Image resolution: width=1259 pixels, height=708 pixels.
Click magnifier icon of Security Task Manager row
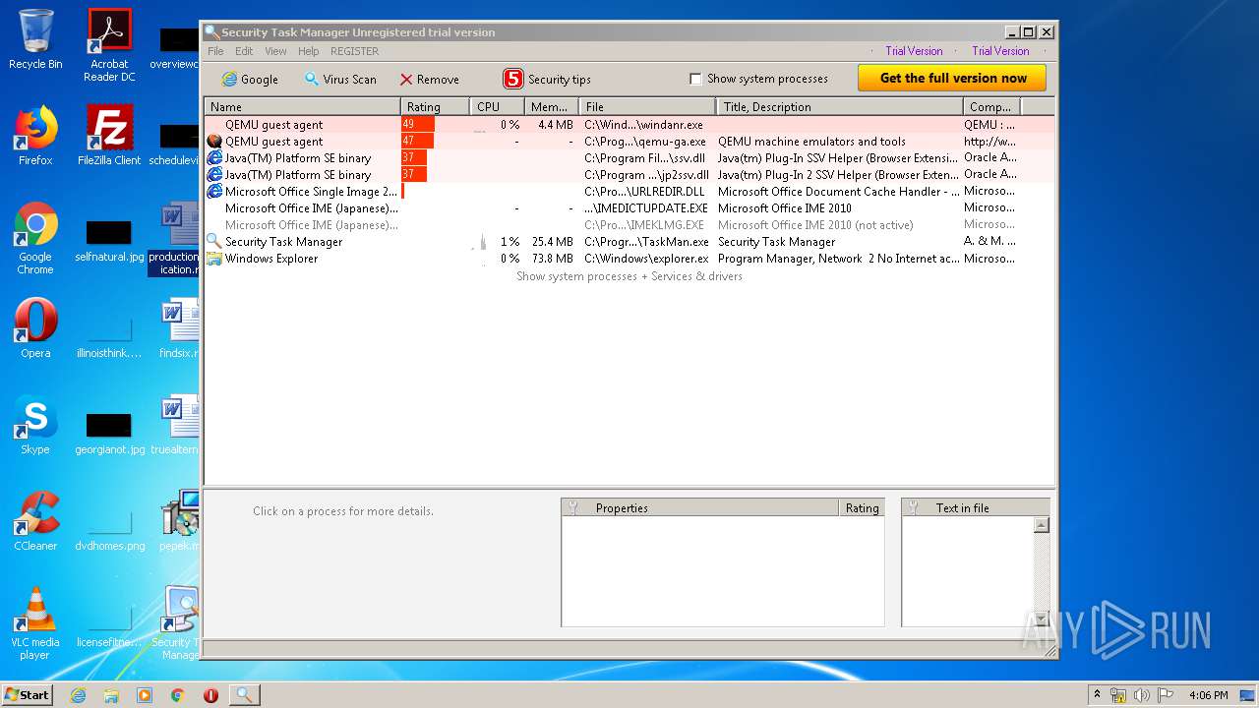tap(214, 242)
